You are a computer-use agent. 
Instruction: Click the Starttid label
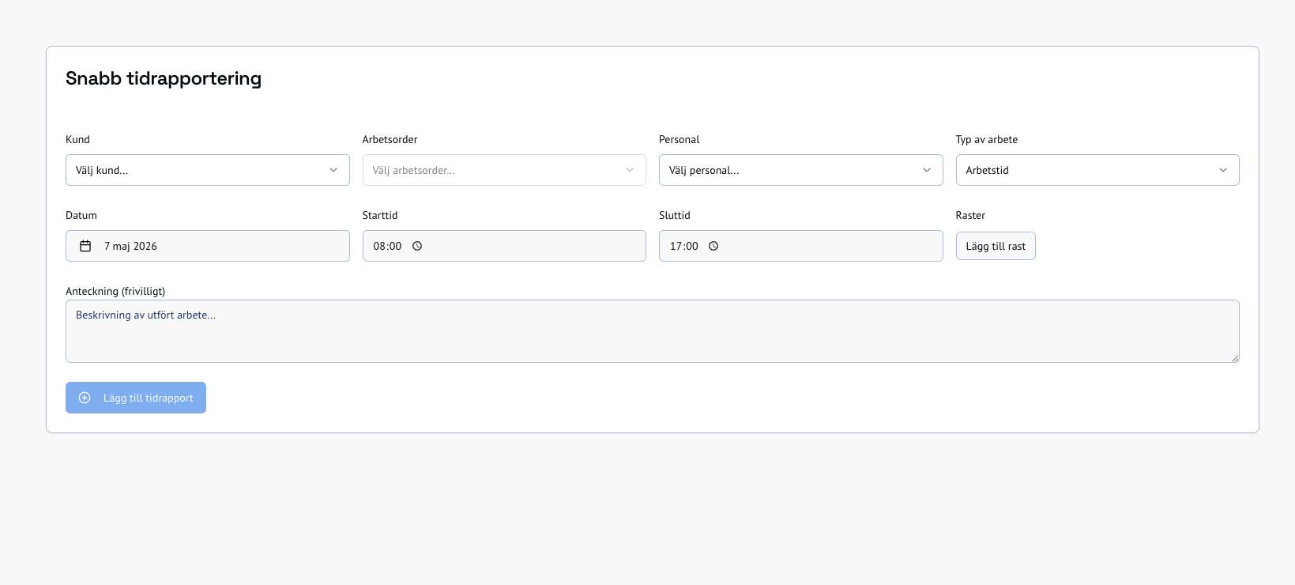380,215
